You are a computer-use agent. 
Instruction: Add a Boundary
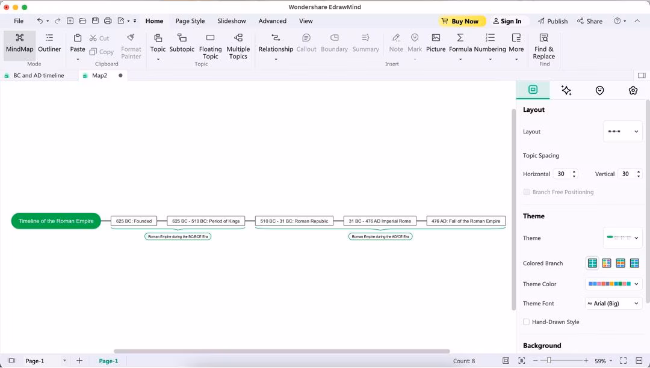tap(334, 43)
